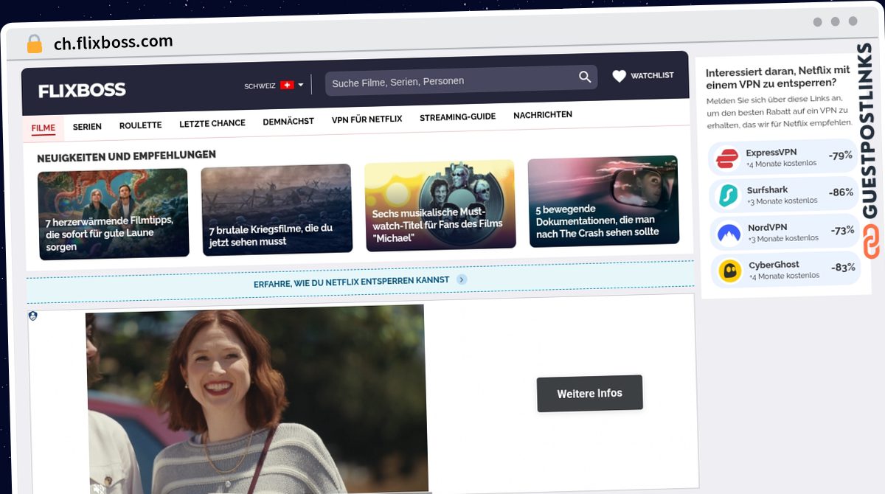This screenshot has width=885, height=494.
Task: Click the ExpressVPN -79% offer text
Action: (841, 156)
